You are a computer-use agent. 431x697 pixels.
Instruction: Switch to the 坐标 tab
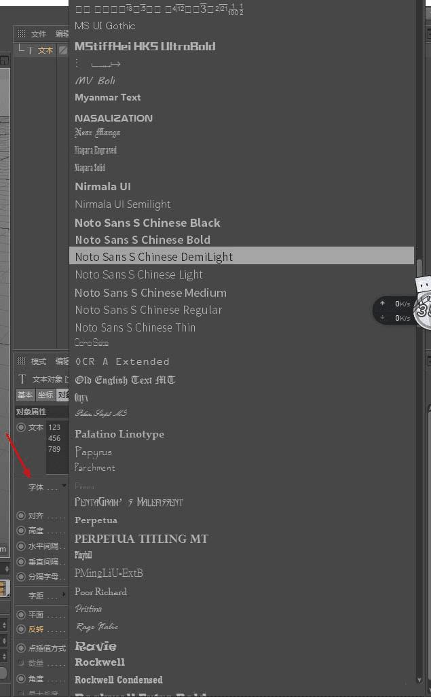pos(45,395)
